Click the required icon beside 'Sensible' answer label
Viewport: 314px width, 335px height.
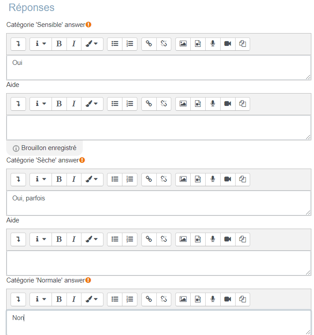pyautogui.click(x=89, y=25)
